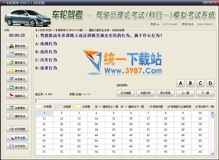Open 题库选择 with colored balls icon
219x160 pixels.
click(17, 46)
